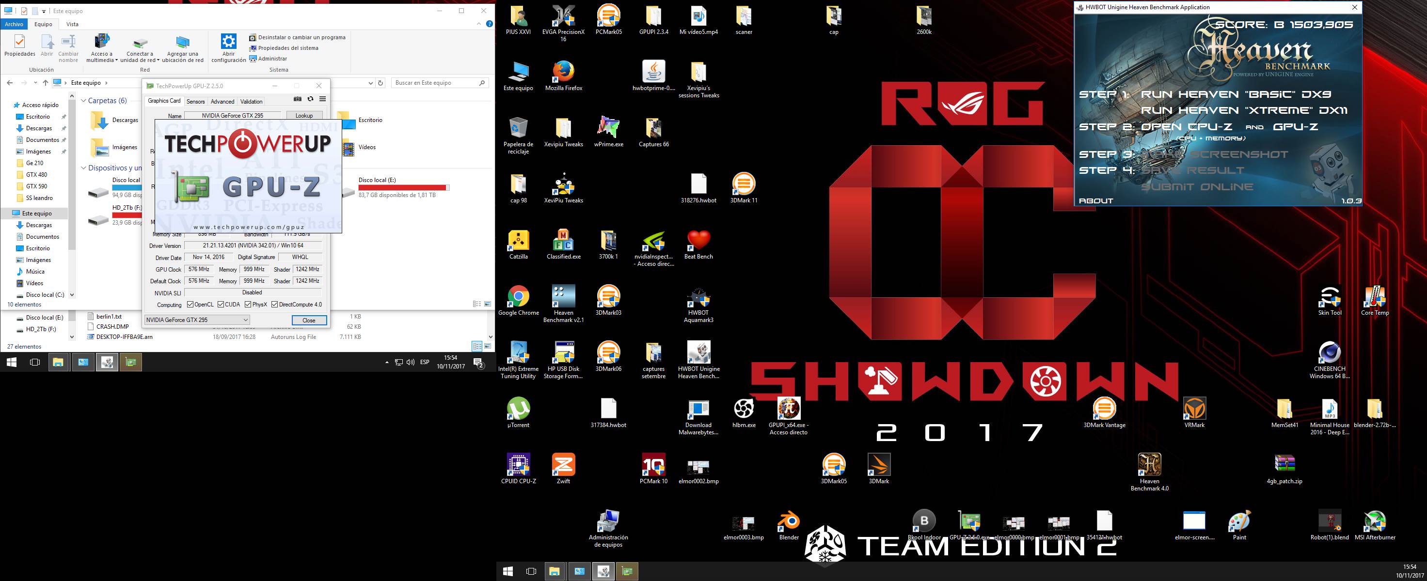Click the ESP language indicator in taskbar
1427x581 pixels.
(x=425, y=363)
